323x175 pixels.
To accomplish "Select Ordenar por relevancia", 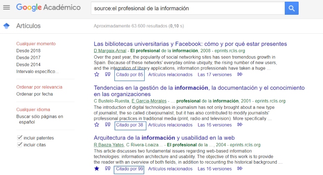I will [x=39, y=87].
